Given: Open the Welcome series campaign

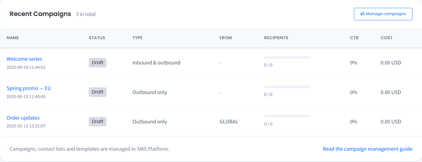Looking at the screenshot, I should tap(24, 59).
